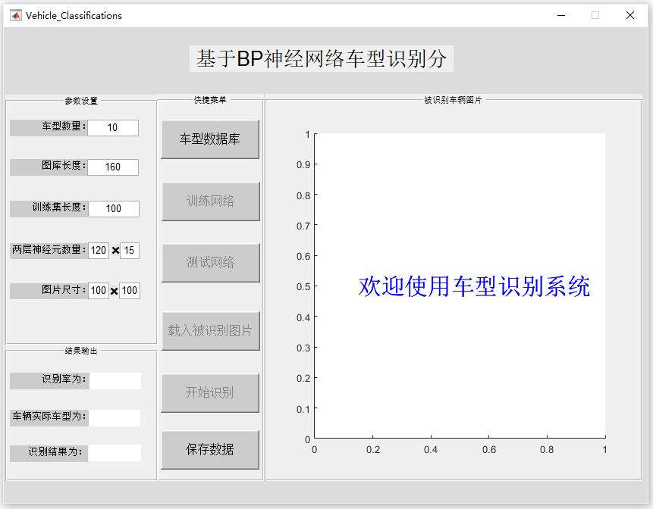Edit first layer neuron count 120
The image size is (653, 509).
[99, 251]
